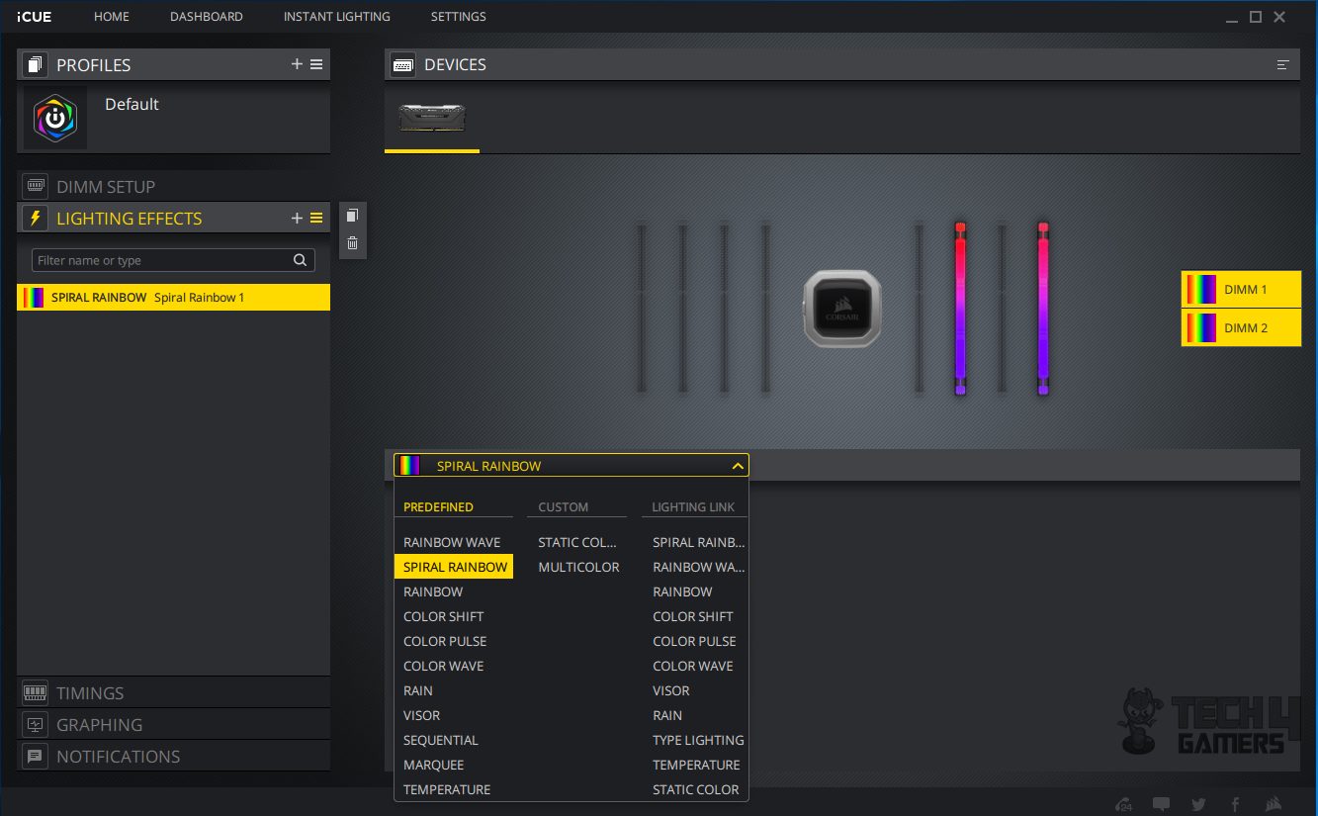Add a new profile with the plus icon
Image resolution: width=1318 pixels, height=816 pixels.
297,64
